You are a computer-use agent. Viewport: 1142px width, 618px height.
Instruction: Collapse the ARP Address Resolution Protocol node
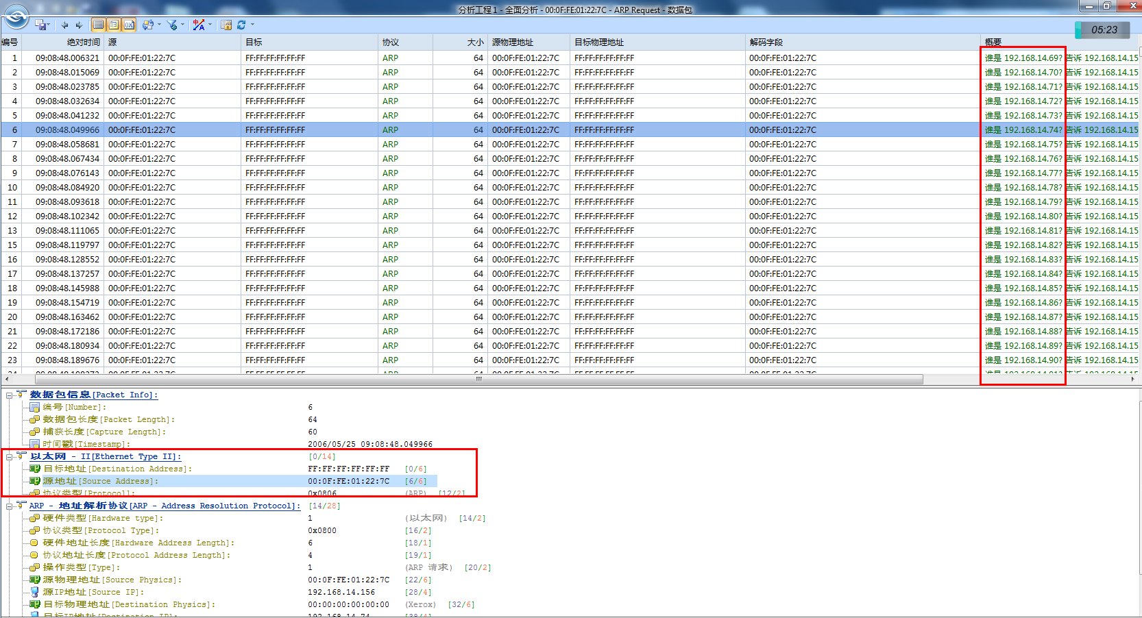tap(10, 506)
